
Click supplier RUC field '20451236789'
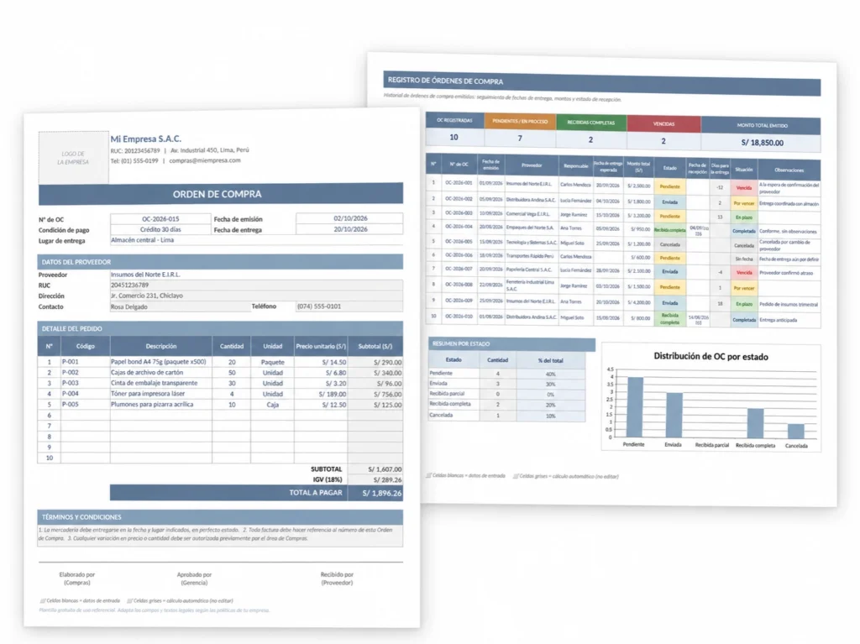(256, 285)
